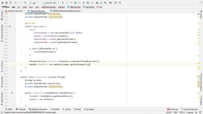Open the Emulator side panel
This screenshot has height=114, width=203.
click(x=201, y=100)
